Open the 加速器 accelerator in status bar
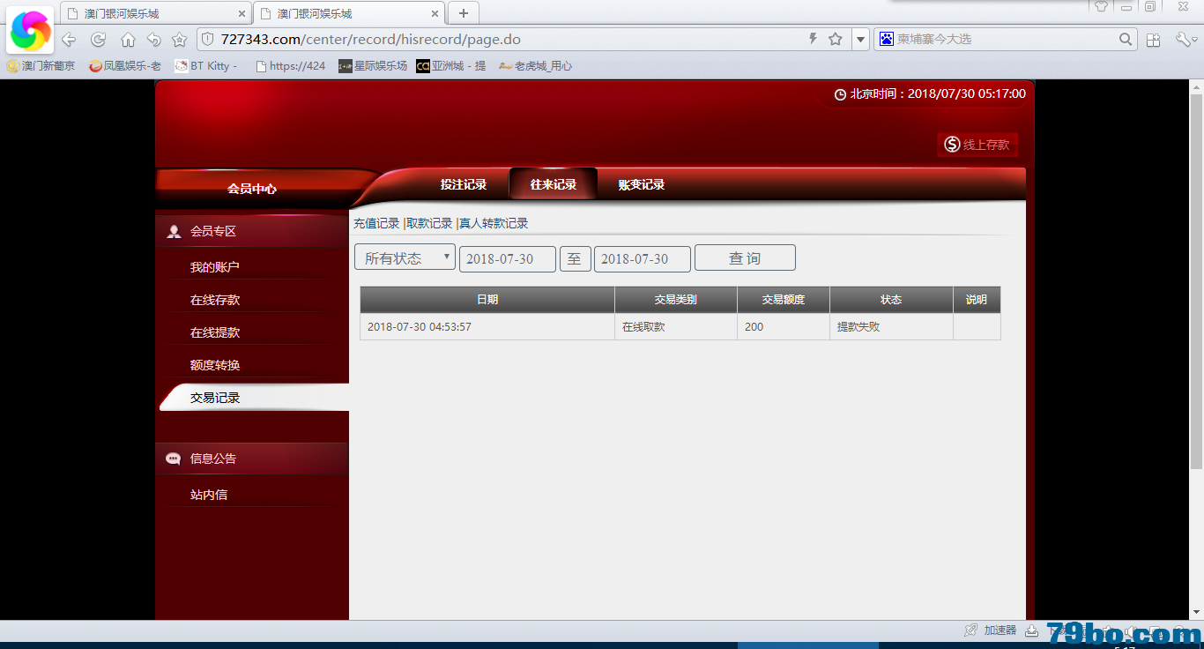Viewport: 1204px width, 649px height. 992,630
